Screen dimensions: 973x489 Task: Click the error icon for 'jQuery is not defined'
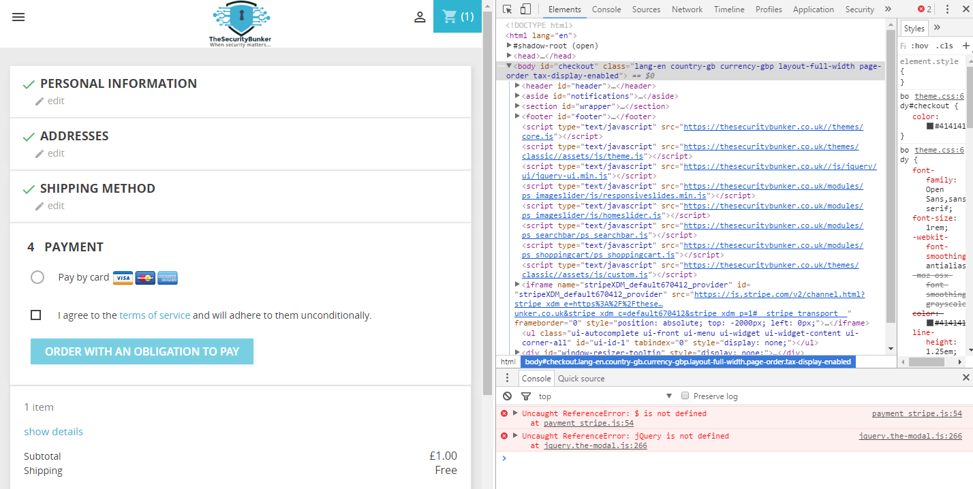click(x=504, y=436)
